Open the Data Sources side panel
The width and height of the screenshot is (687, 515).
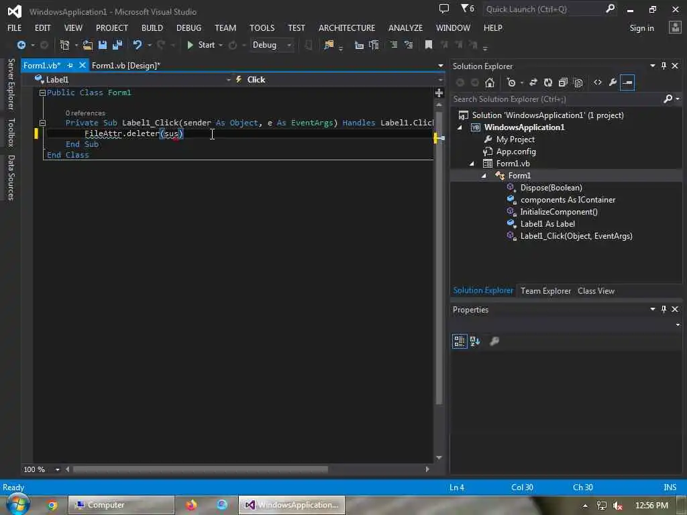(11, 178)
